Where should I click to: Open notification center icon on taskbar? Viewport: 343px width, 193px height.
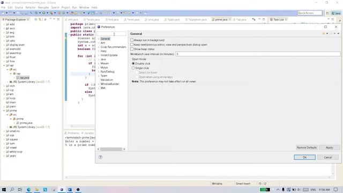point(336,189)
